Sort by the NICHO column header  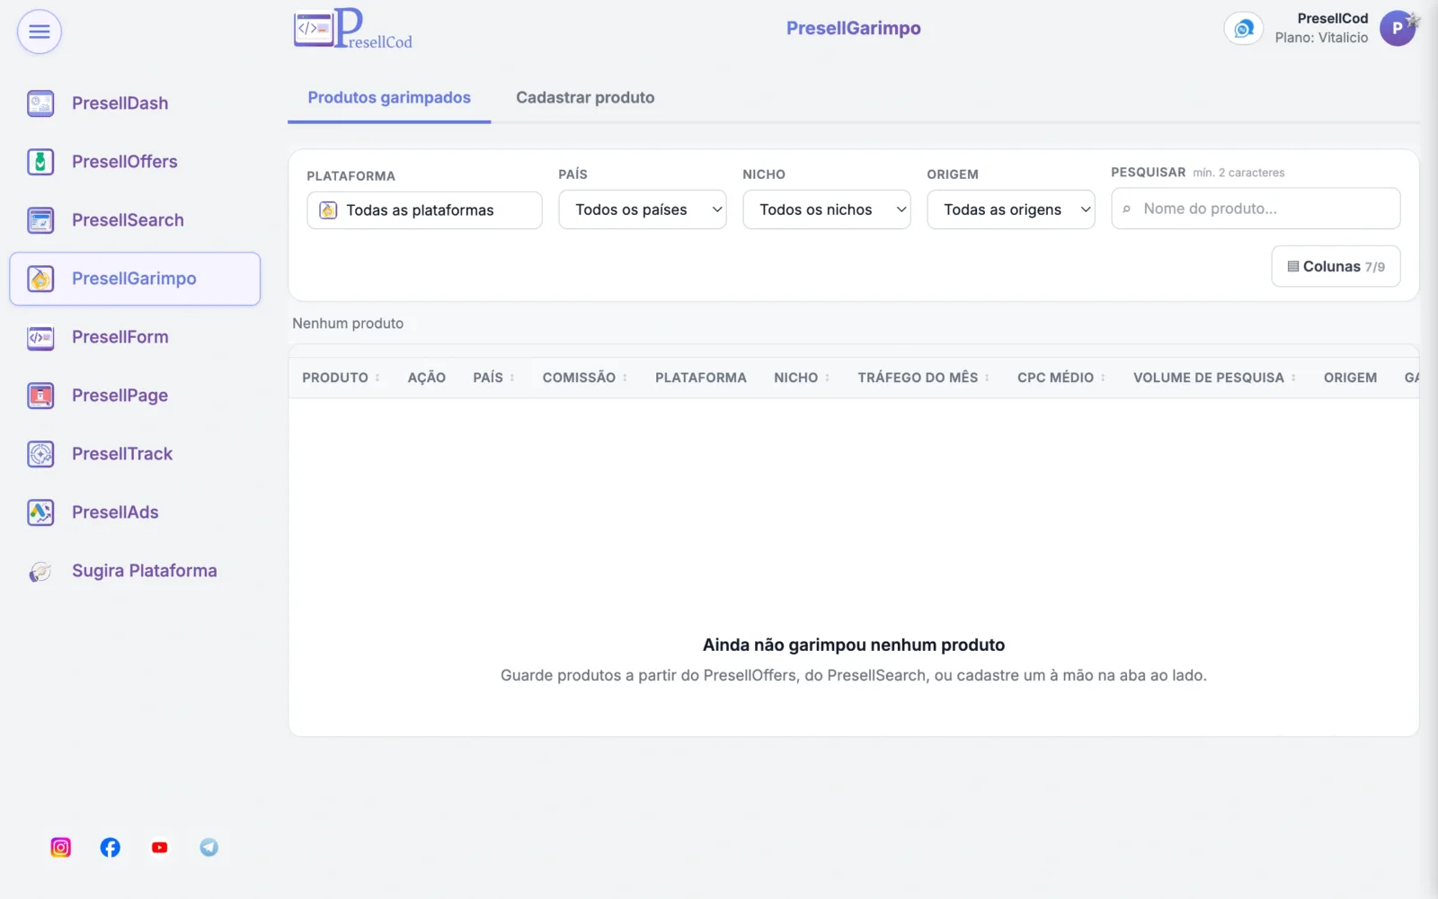802,378
